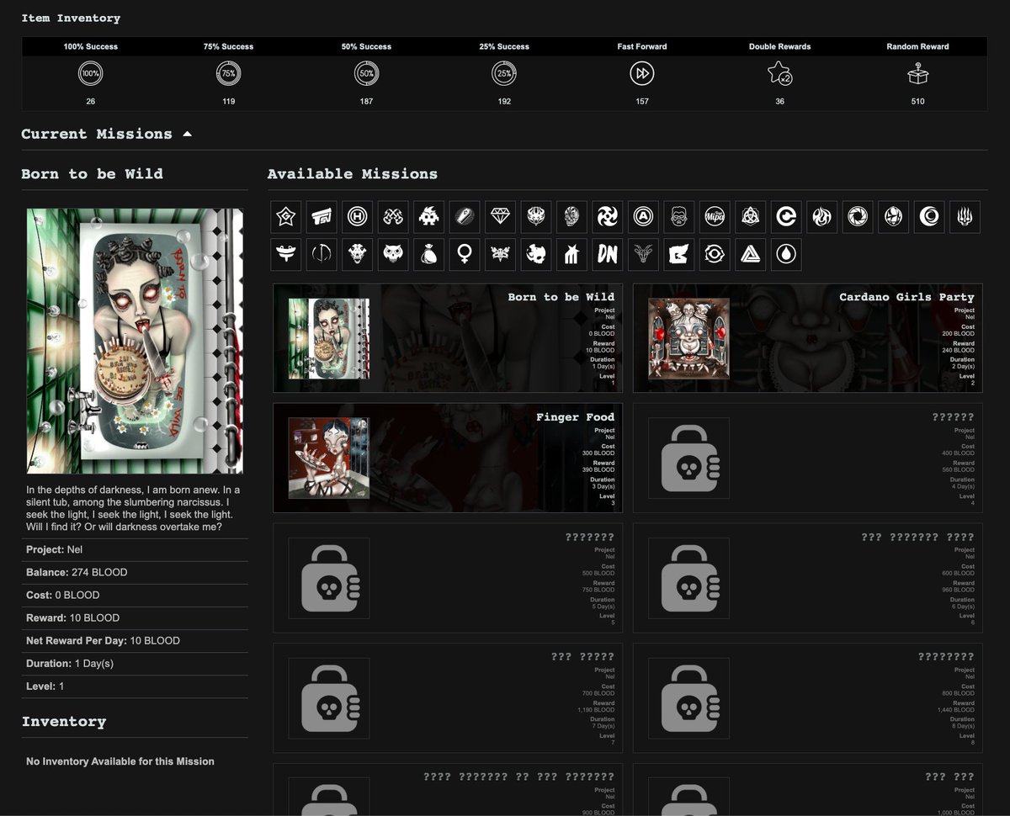Select the goat head project icon
The image size is (1010, 816).
(x=644, y=254)
